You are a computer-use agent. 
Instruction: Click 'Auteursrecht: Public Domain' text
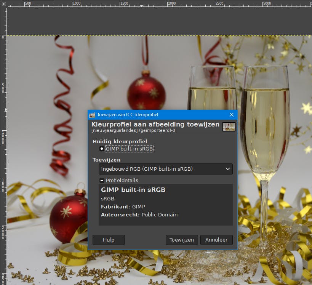coord(139,215)
